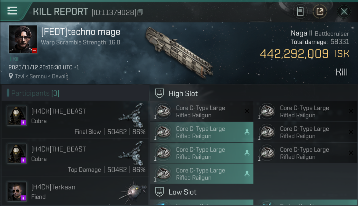Open the clipboard notes icon
This screenshot has width=358, height=206.
[x=300, y=12]
